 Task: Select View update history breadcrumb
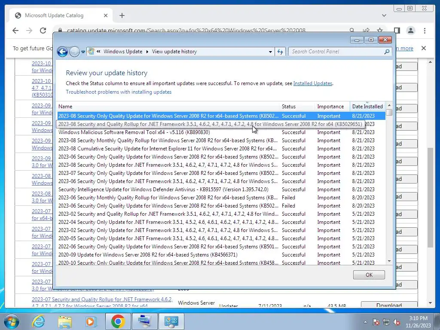click(174, 52)
